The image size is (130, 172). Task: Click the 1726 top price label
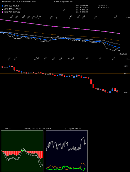[x=95, y=17]
